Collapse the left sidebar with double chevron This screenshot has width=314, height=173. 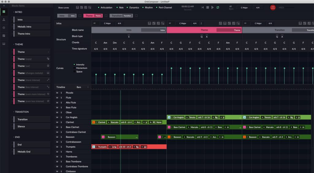tap(4, 6)
